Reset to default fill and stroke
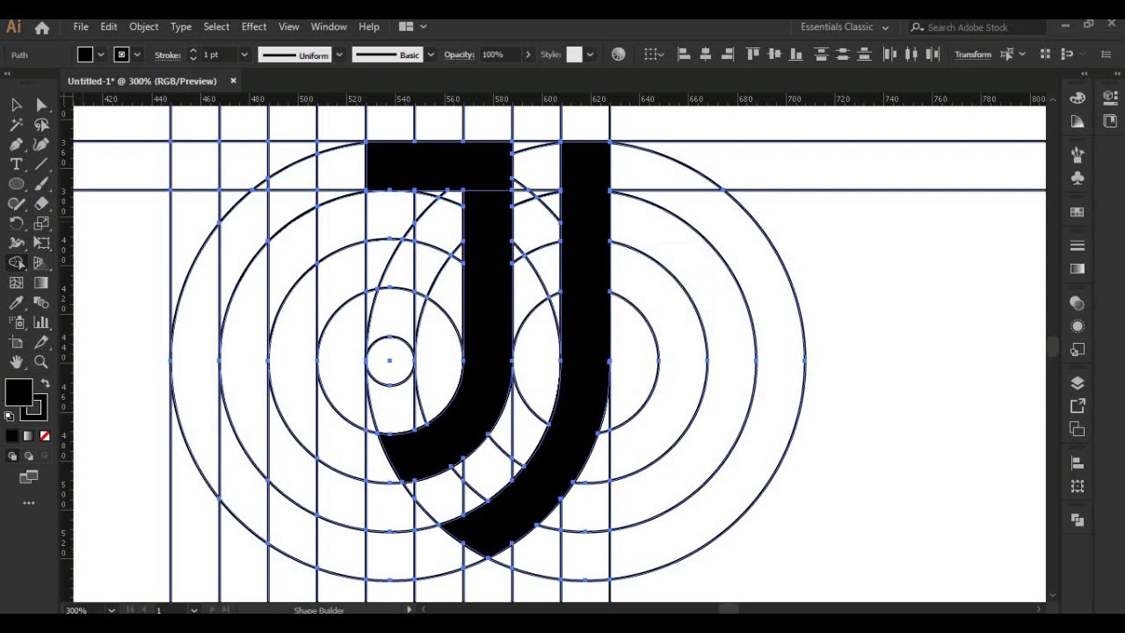1125x633 pixels. 10,417
